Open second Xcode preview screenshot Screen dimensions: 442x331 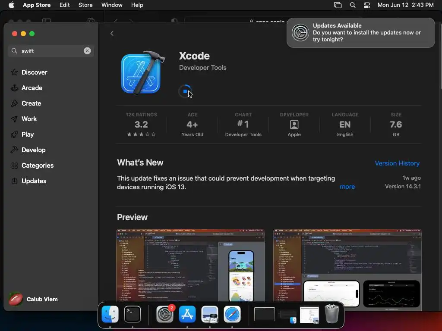(x=347, y=269)
